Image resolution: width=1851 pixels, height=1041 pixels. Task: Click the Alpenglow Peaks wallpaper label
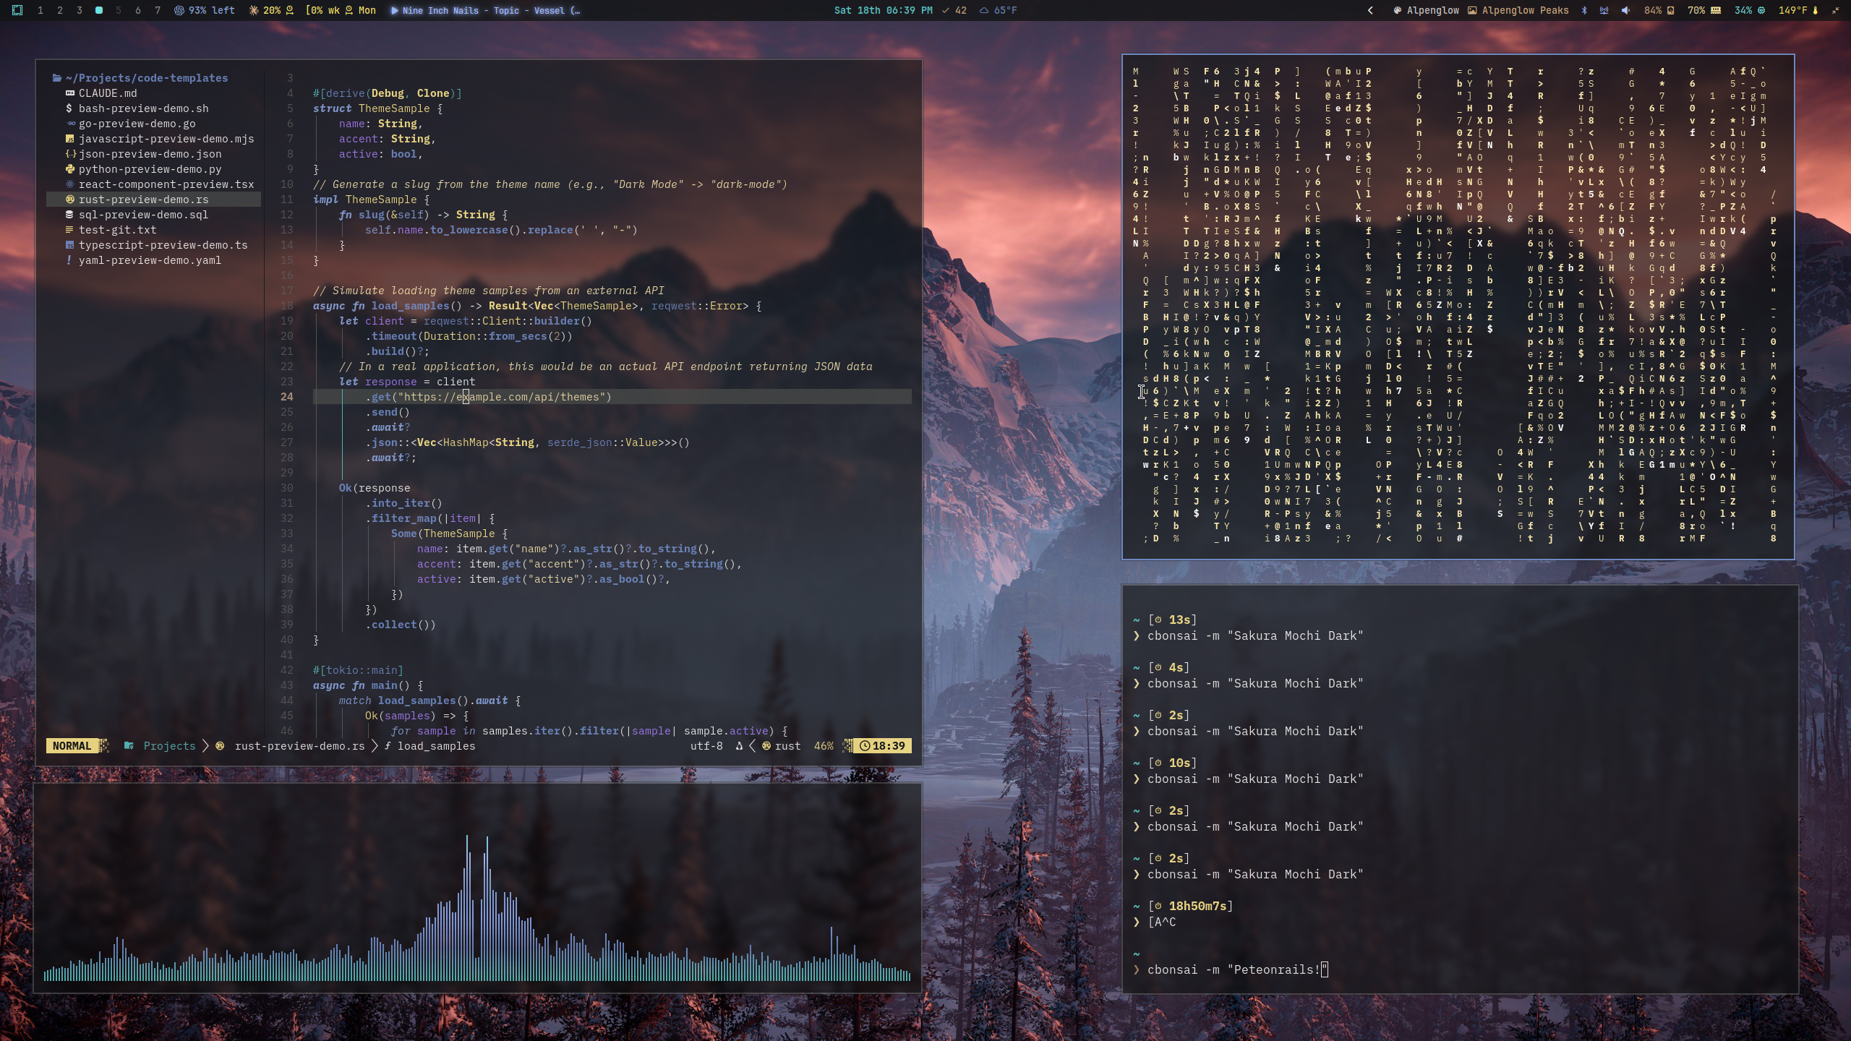(x=1521, y=11)
